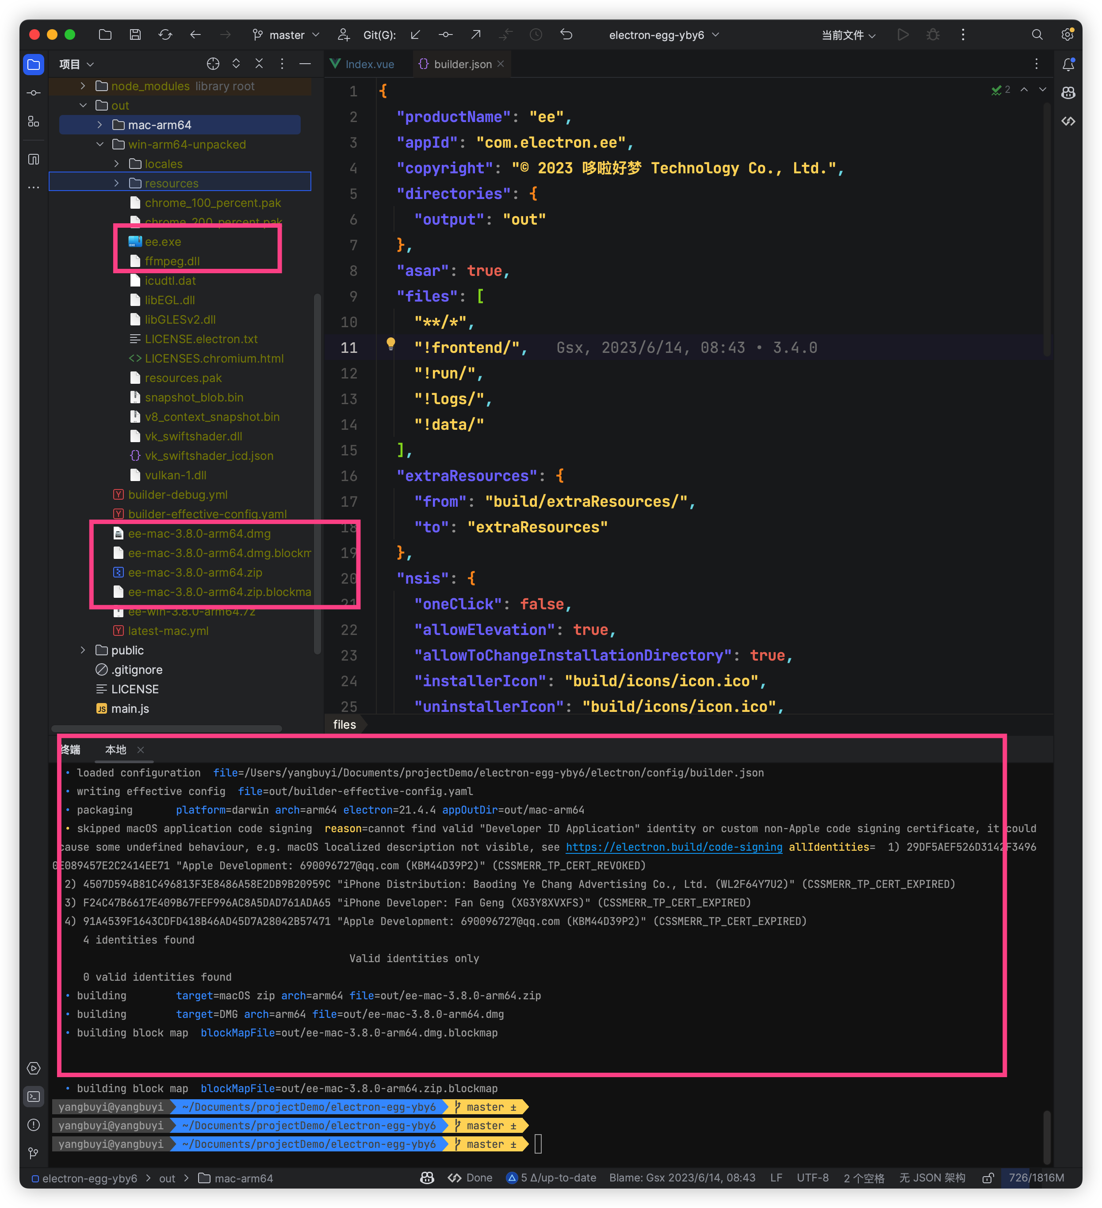Open the toolbar more actions menu

tap(963, 35)
